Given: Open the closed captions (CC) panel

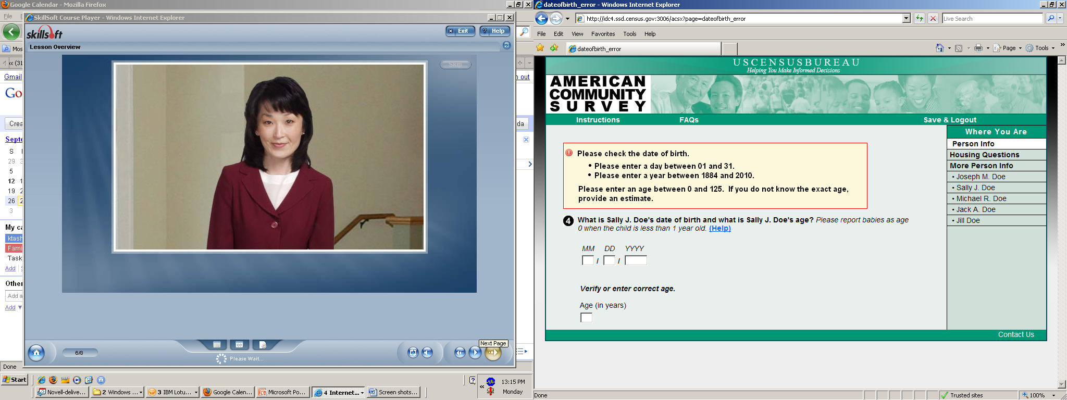Looking at the screenshot, I should 239,345.
